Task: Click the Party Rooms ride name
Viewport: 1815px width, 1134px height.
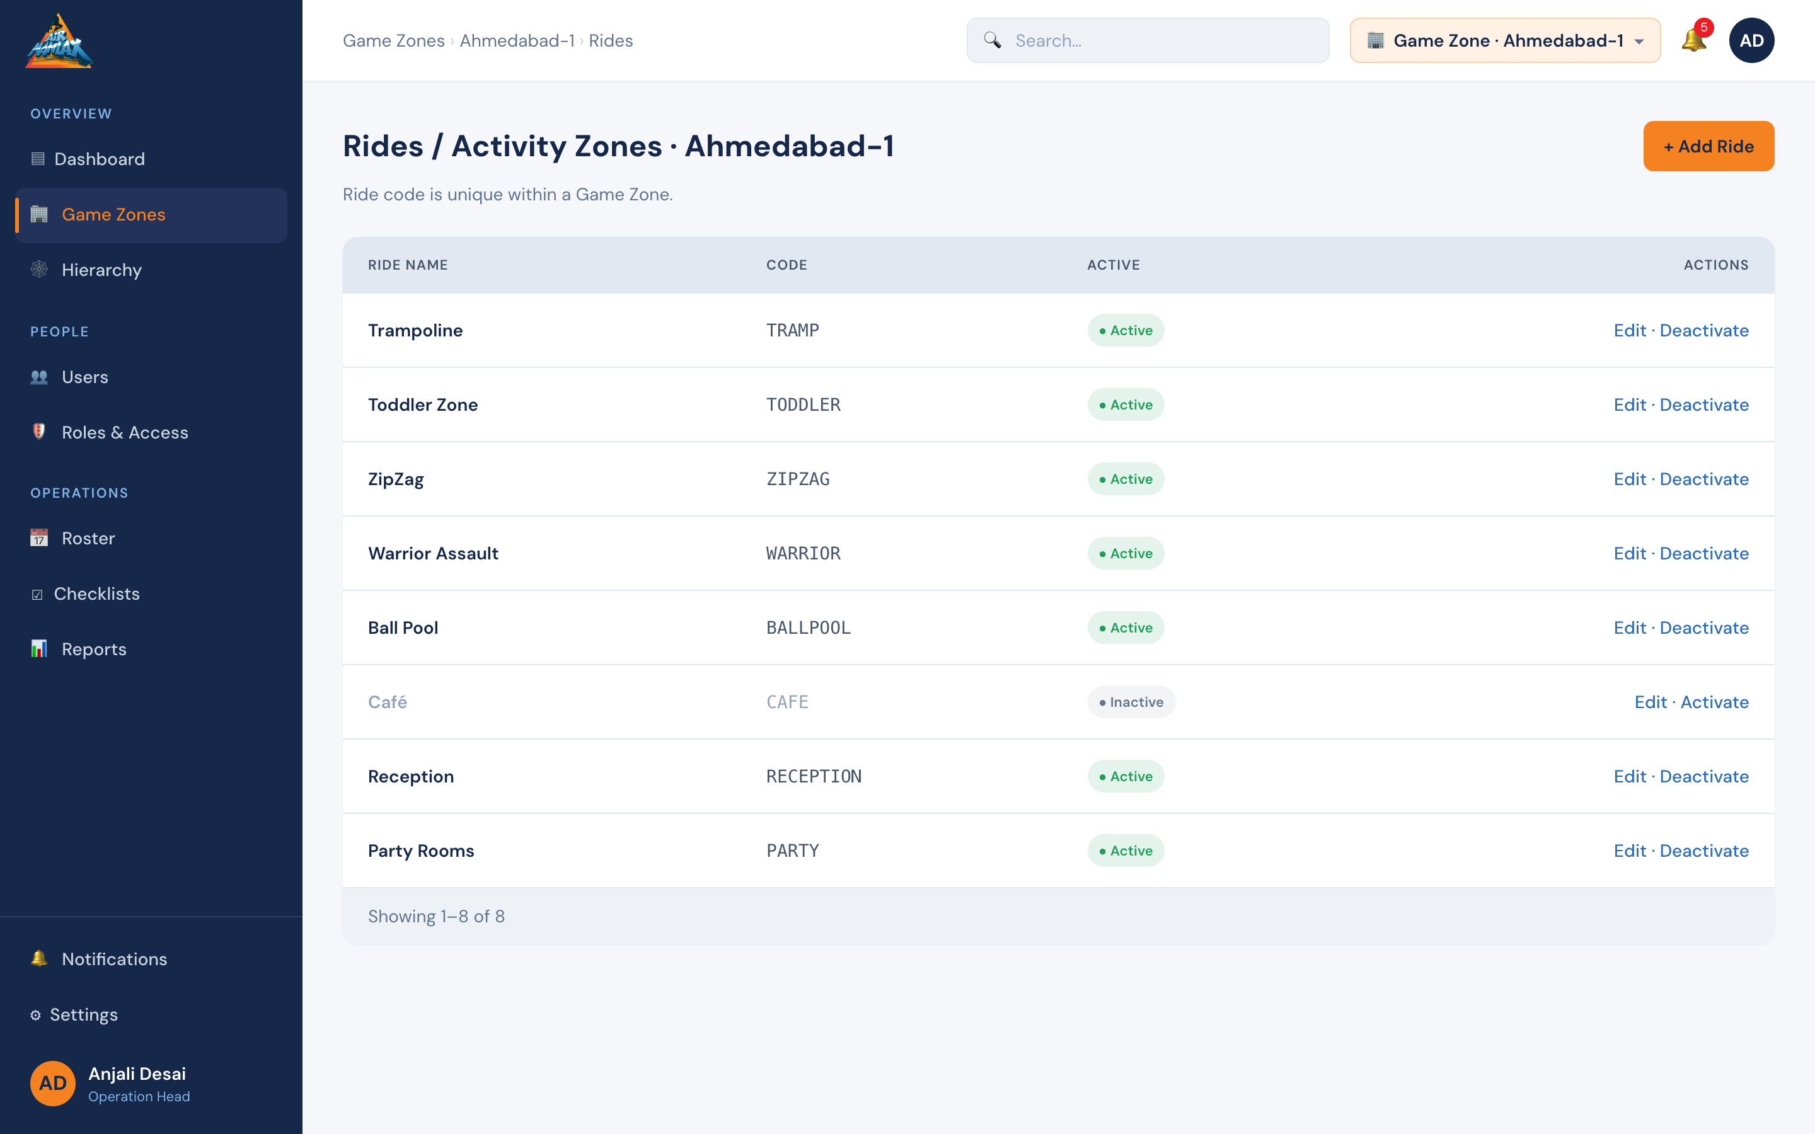Action: (421, 850)
